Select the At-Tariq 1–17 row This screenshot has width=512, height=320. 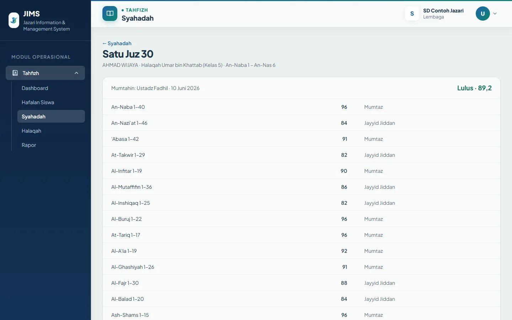302,235
